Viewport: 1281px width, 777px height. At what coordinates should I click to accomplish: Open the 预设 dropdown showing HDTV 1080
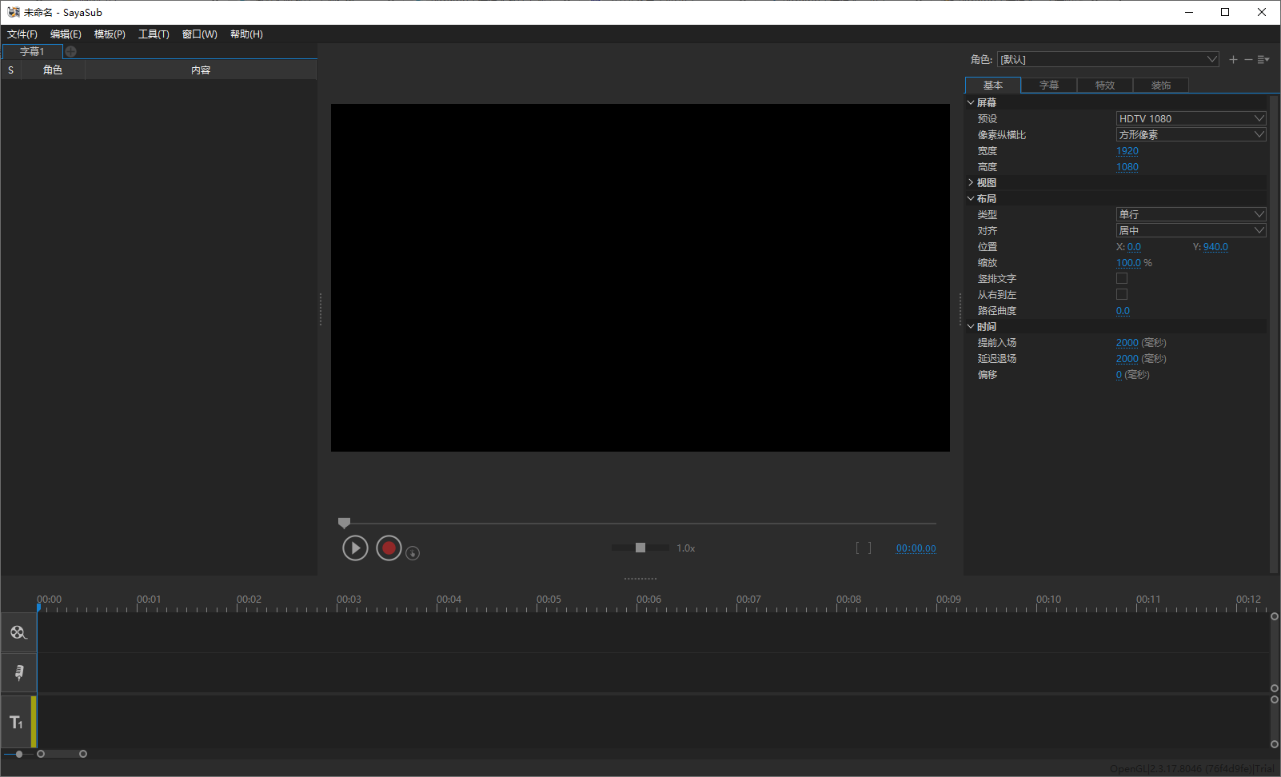pos(1191,118)
